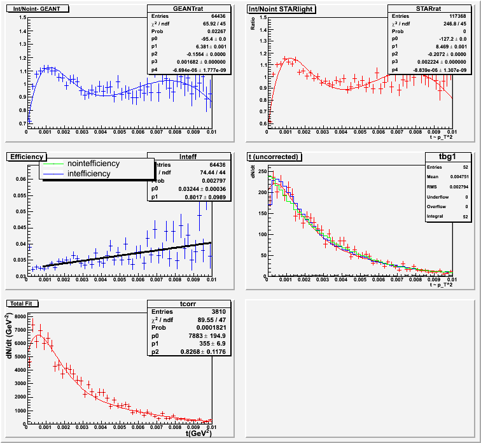481x443 pixels.
Task: Click the "t (uncorrected)" plot title
Action: (x=273, y=156)
